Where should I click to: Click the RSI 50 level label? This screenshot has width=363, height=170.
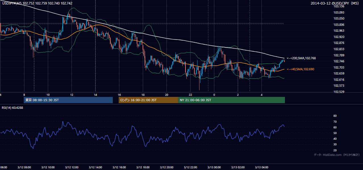pos(335,133)
